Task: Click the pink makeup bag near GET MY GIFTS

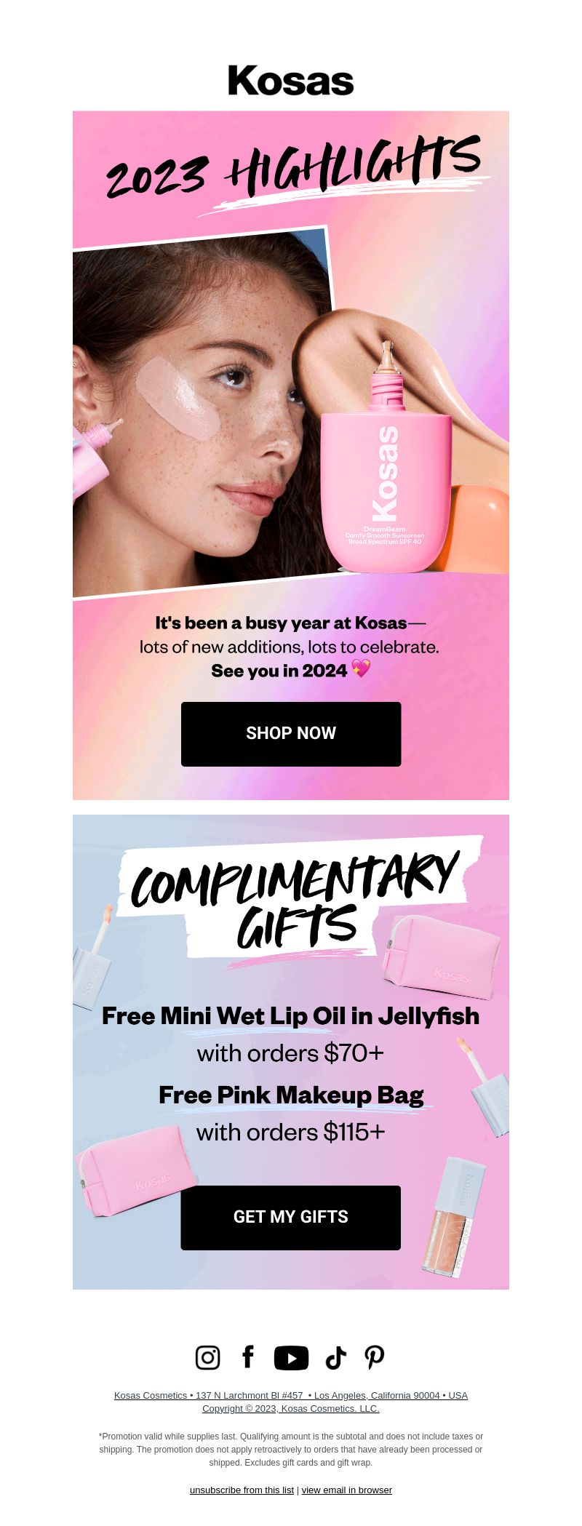Action: click(x=137, y=1170)
